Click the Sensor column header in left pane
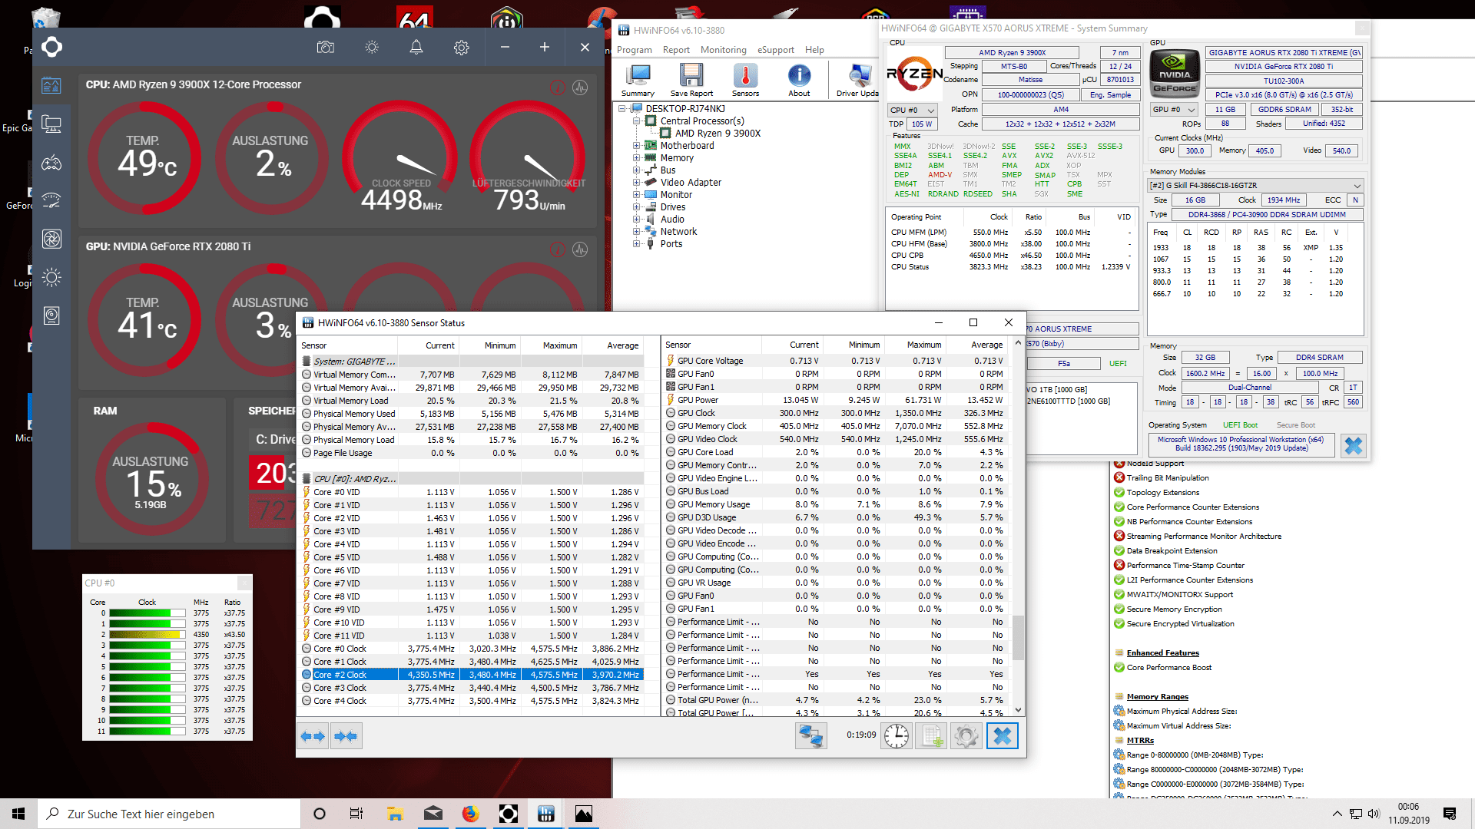This screenshot has height=829, width=1475. [348, 345]
